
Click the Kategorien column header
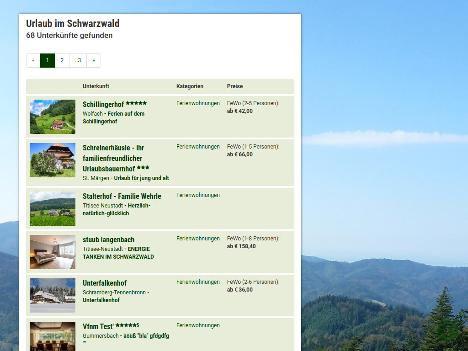(x=190, y=86)
